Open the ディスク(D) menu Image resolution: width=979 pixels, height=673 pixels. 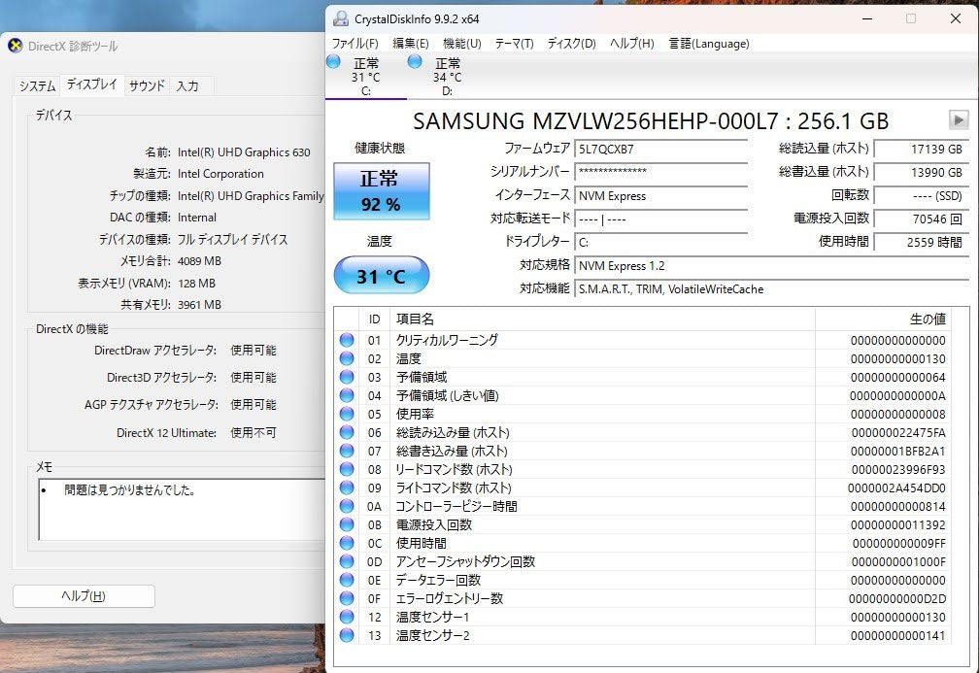(571, 43)
